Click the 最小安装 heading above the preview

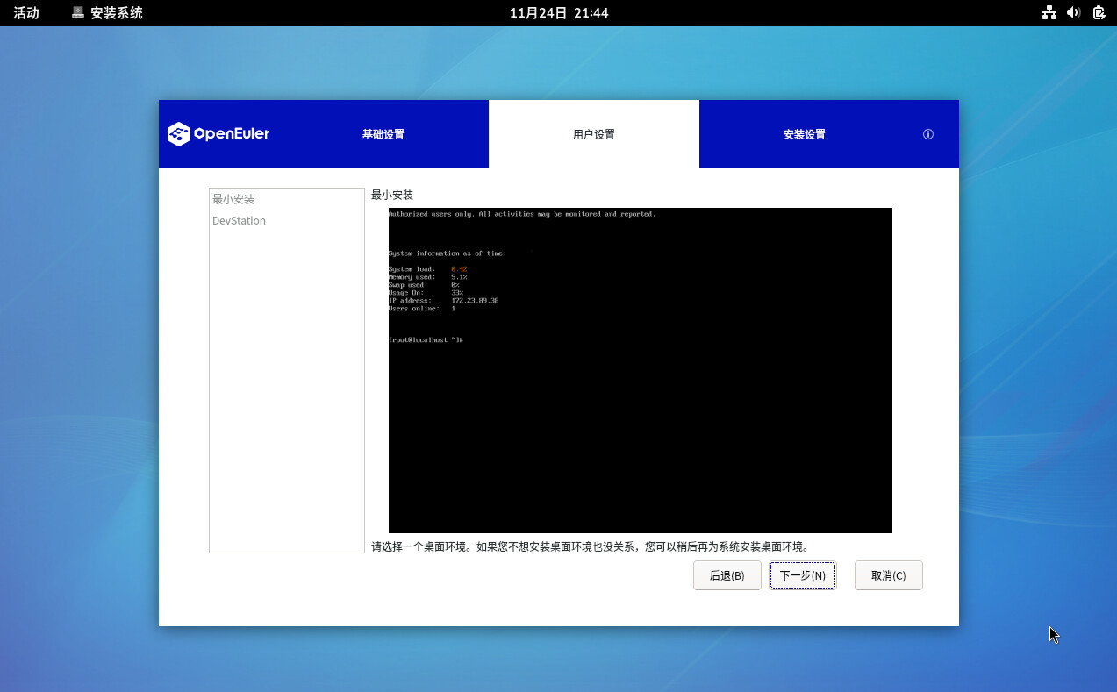pos(391,195)
